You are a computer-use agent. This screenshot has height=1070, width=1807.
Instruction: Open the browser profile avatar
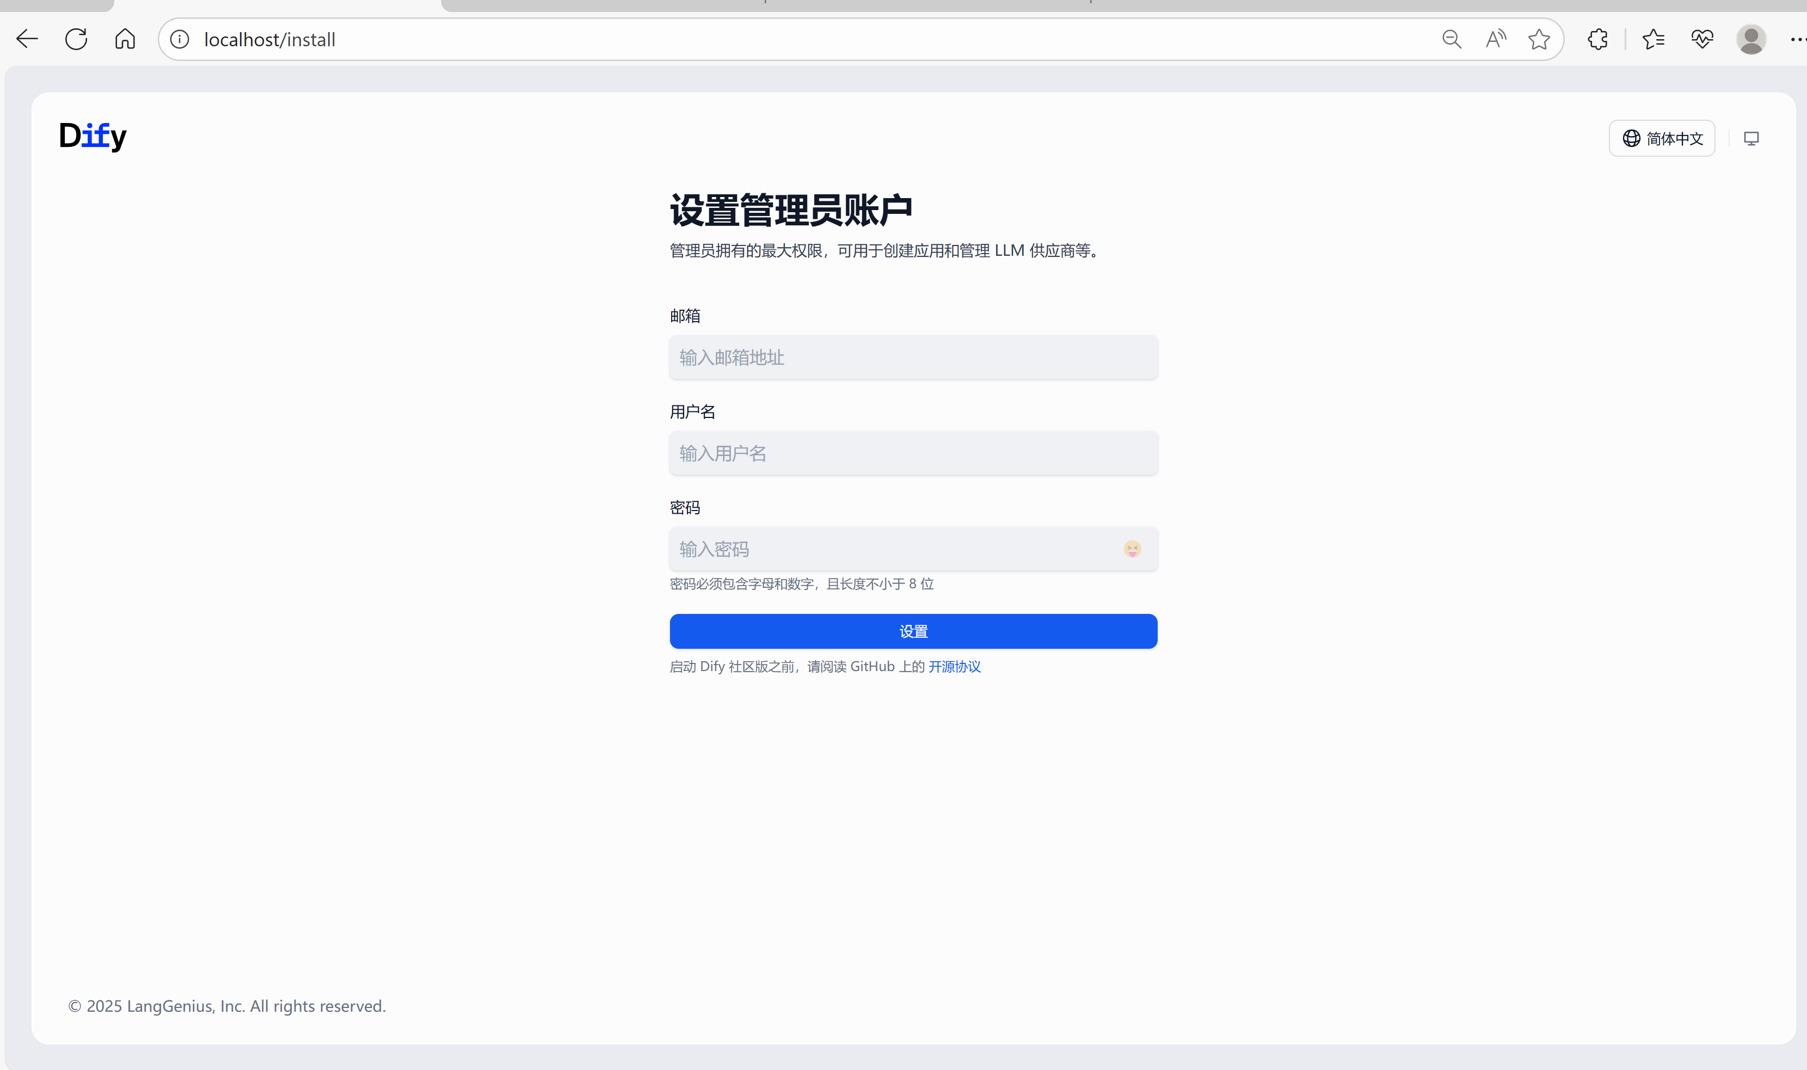tap(1751, 39)
